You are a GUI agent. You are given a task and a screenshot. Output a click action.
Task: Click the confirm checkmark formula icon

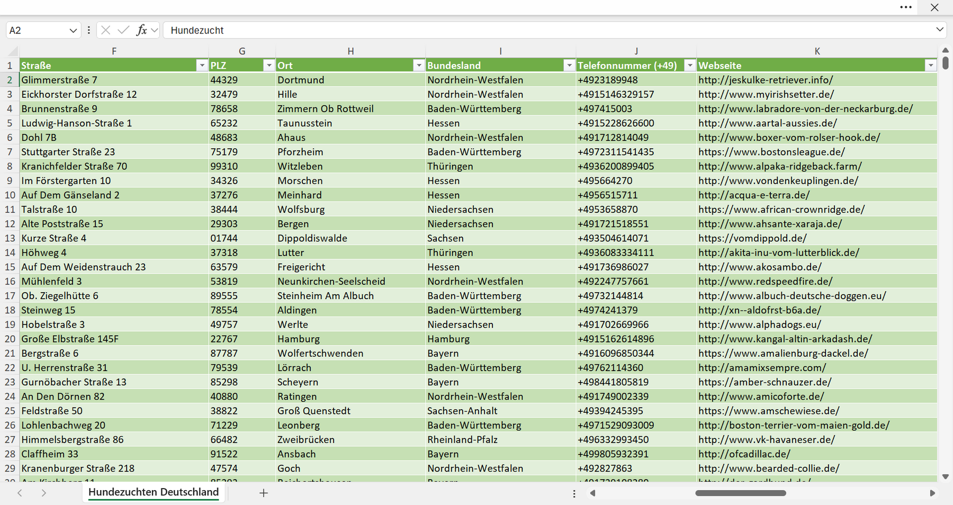tap(123, 30)
